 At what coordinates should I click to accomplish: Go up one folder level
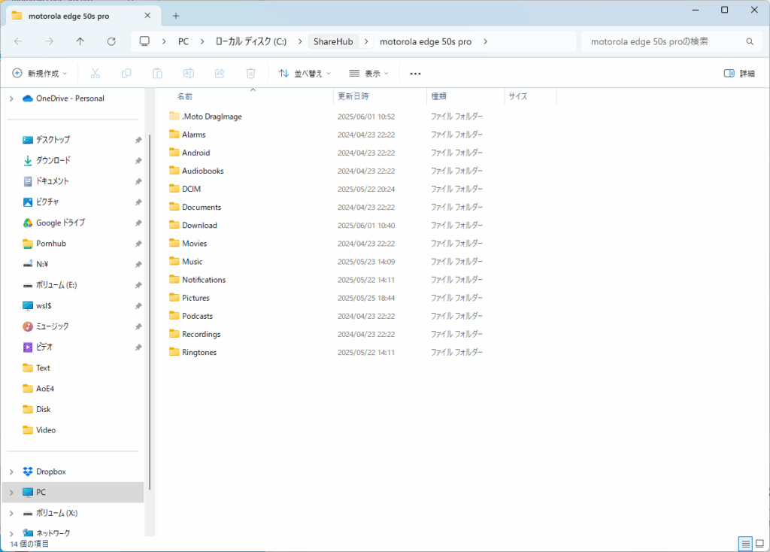[x=80, y=41]
